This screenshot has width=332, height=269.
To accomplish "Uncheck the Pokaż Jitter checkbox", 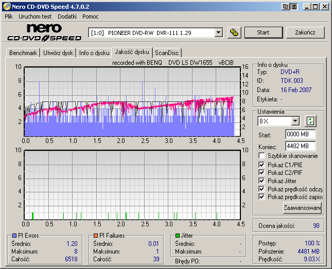I will pos(261,181).
